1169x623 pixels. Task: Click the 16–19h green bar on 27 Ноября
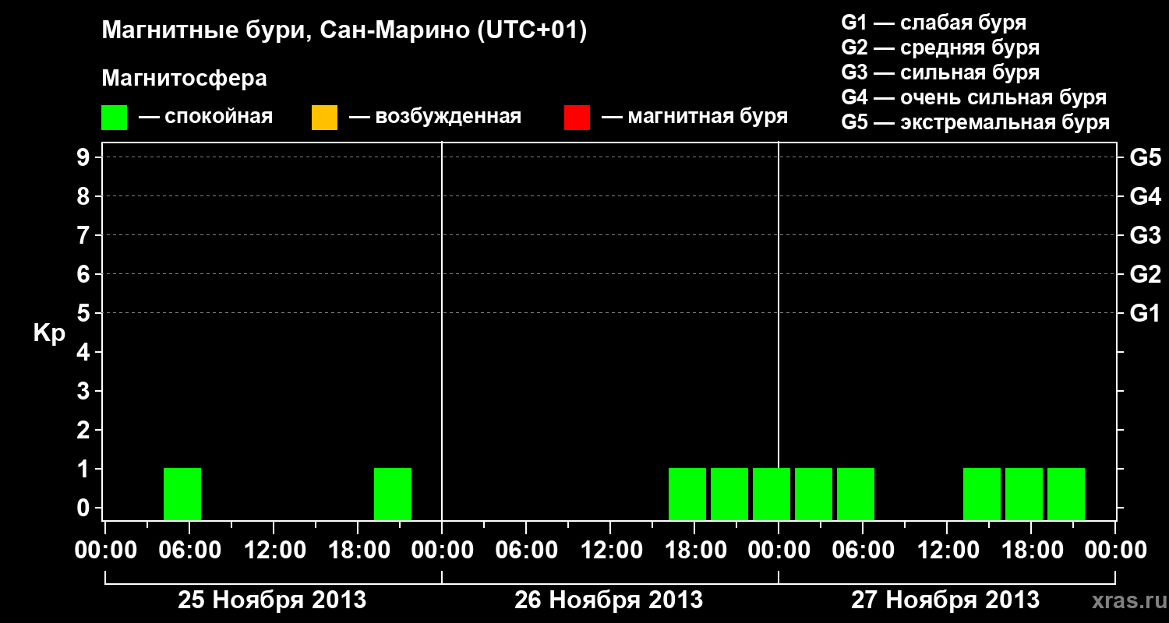pos(1024,494)
